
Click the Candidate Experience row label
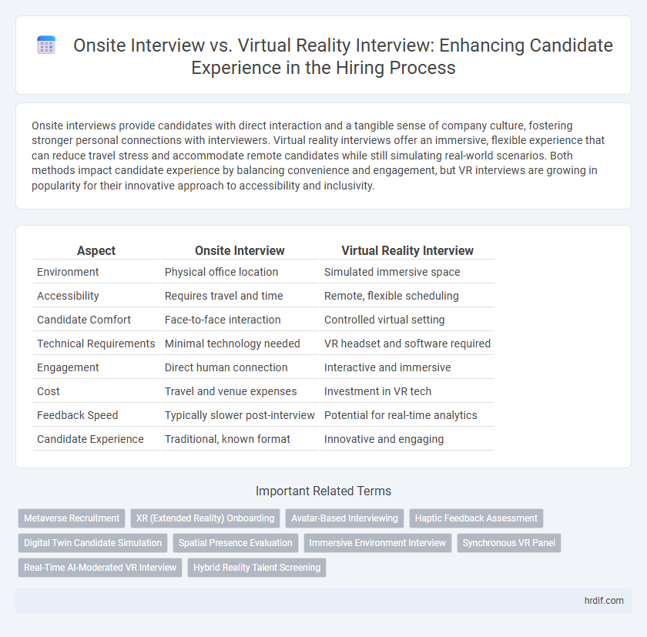(90, 439)
